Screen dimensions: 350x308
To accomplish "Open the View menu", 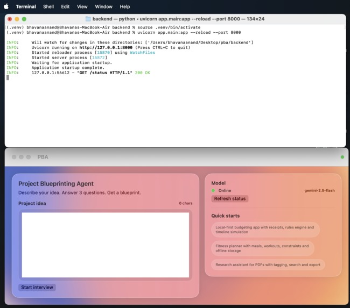I will pyautogui.click(x=82, y=6).
